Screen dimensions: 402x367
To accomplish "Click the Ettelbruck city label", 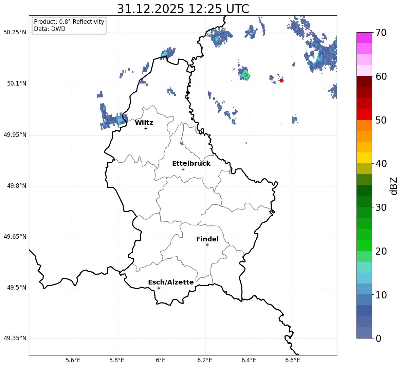I will click(x=191, y=164).
